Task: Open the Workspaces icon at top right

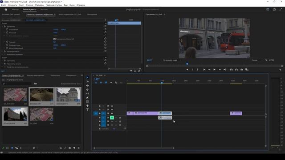Action: tap(268, 9)
